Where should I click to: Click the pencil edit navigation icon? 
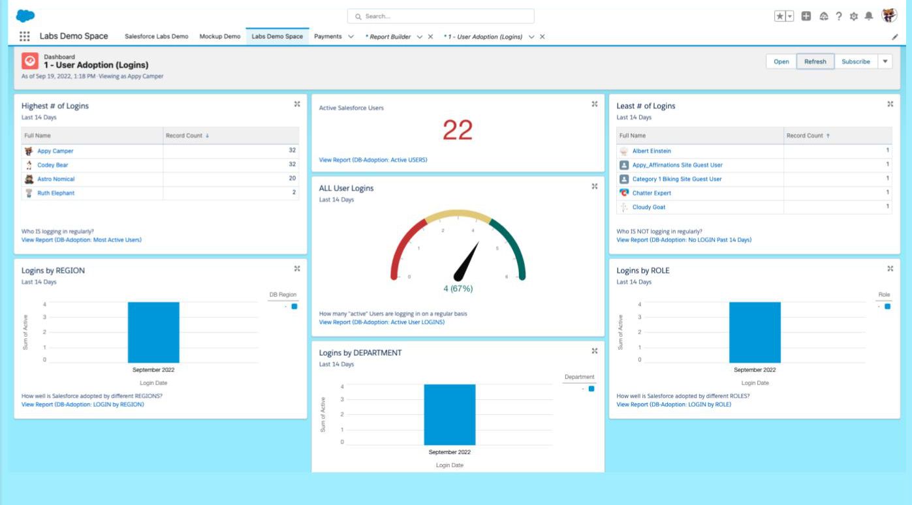pyautogui.click(x=894, y=37)
